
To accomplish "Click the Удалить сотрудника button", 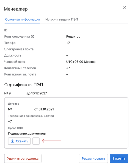I will [x=23, y=158].
